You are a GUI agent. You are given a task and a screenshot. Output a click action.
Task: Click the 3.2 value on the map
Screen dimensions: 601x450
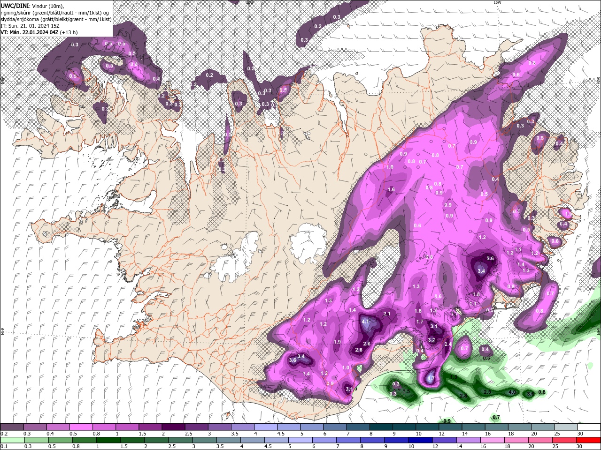pyautogui.click(x=431, y=340)
